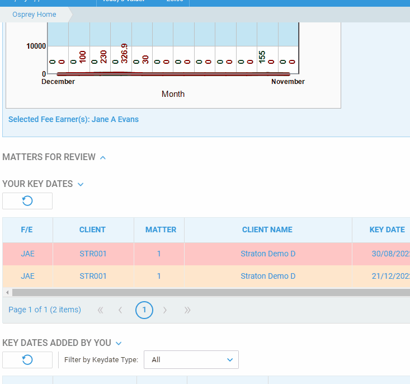
Task: Sort by the F/E column header
Action: point(27,230)
